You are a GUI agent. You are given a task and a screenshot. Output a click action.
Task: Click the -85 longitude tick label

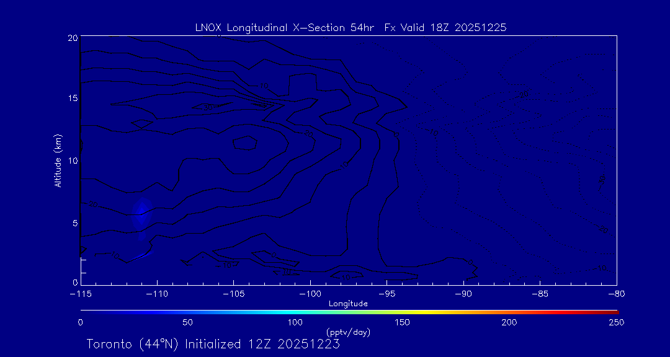(540, 294)
